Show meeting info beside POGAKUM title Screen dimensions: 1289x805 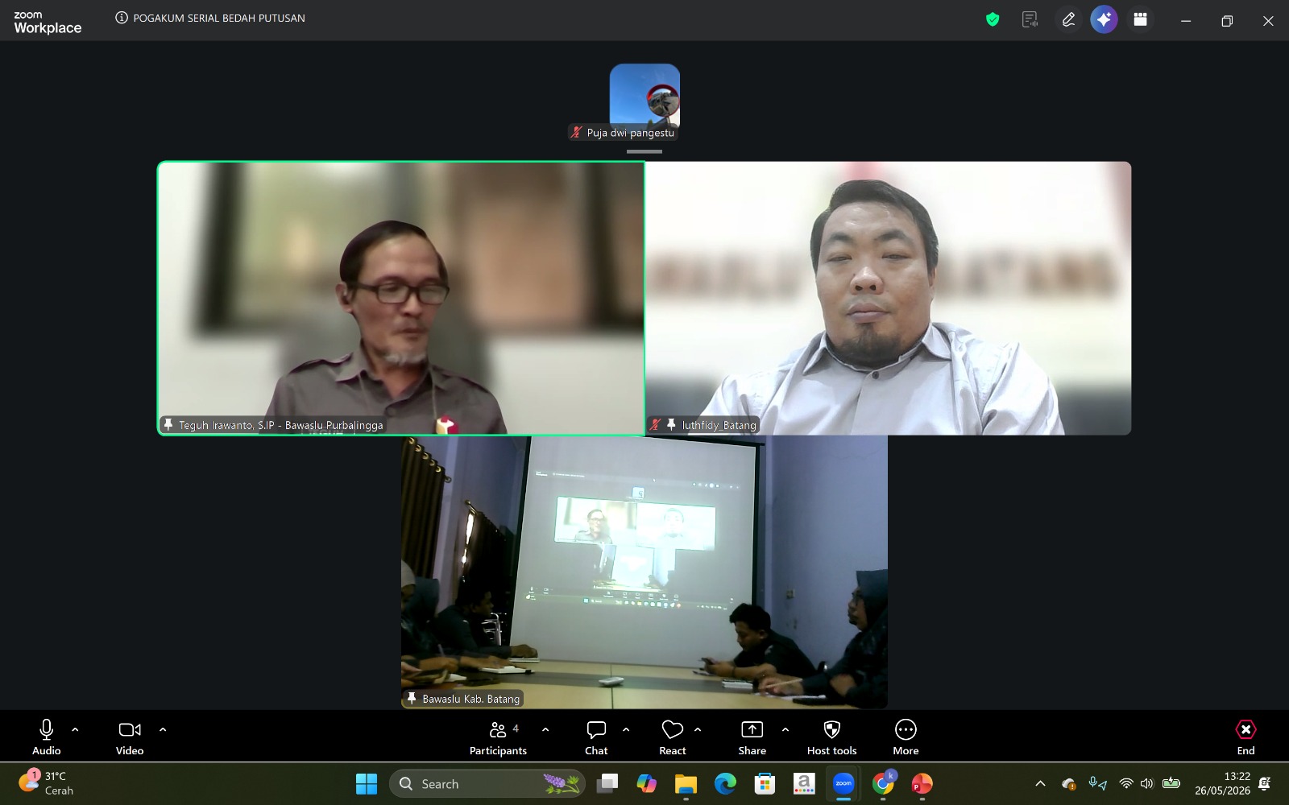coord(122,18)
